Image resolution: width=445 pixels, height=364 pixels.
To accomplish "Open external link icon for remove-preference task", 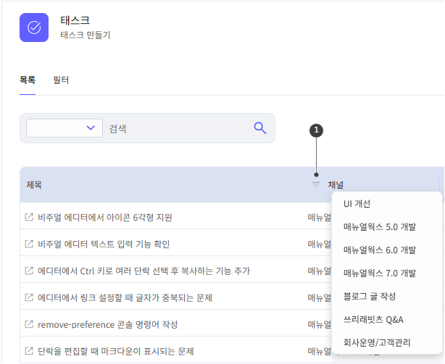I will point(29,324).
